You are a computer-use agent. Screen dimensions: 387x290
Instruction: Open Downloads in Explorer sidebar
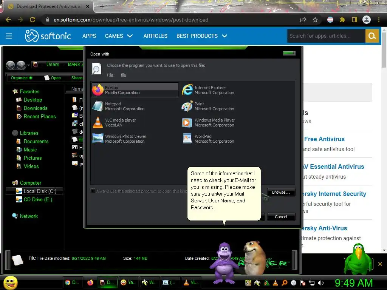pos(36,108)
